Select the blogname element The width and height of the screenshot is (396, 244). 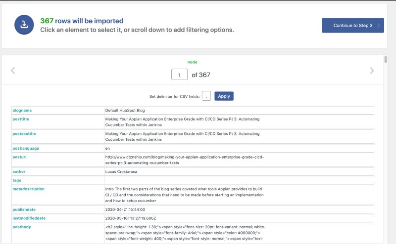click(x=22, y=111)
